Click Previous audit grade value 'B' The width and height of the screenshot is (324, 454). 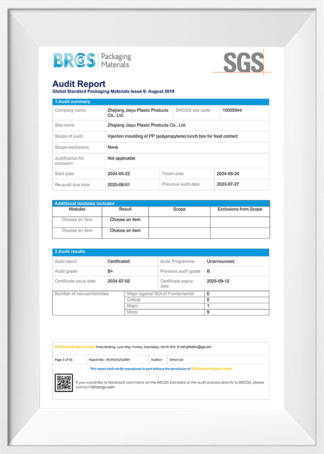click(208, 272)
